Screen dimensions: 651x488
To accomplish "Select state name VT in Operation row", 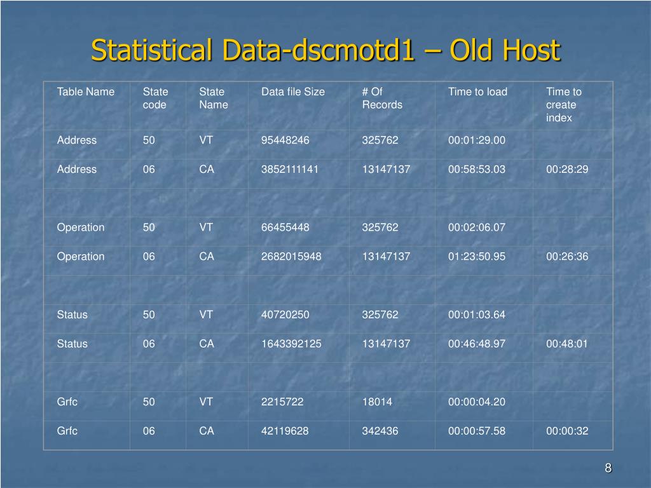I will coord(206,227).
